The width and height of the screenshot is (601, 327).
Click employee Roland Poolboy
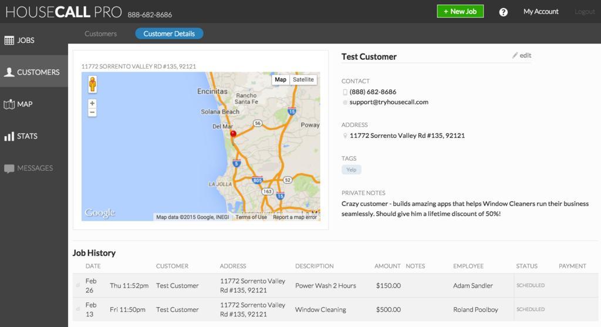(475, 309)
